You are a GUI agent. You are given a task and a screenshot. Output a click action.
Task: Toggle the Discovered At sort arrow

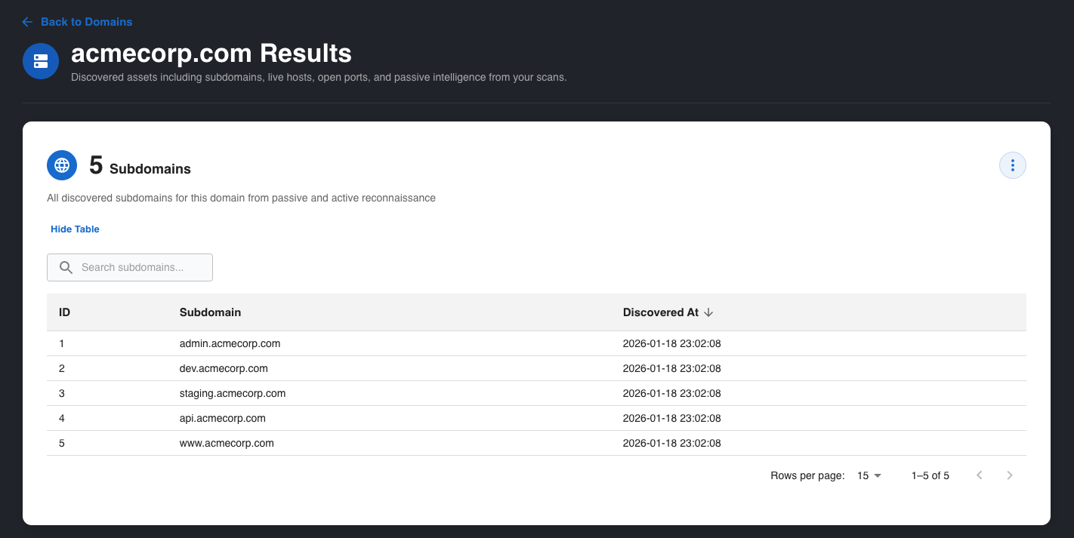coord(708,312)
